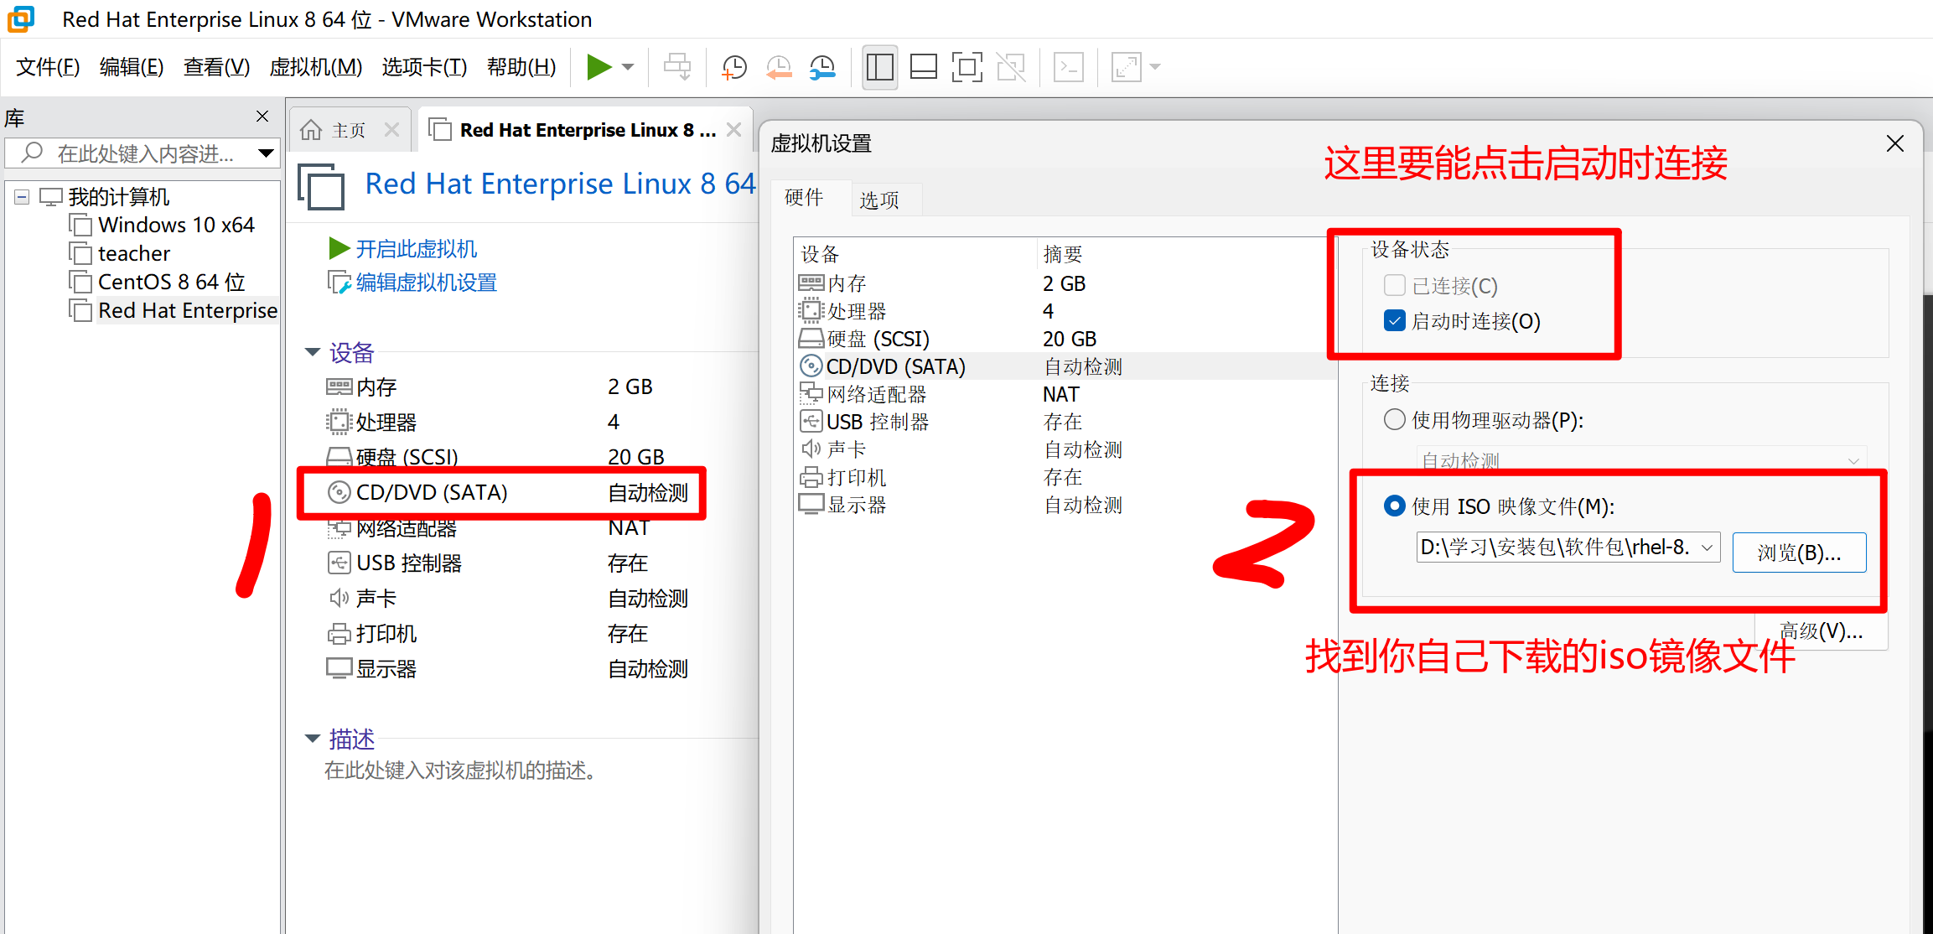
Task: Open the ISO file path dropdown
Action: pyautogui.click(x=1707, y=548)
